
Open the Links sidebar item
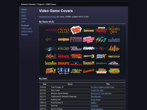point(23,21)
